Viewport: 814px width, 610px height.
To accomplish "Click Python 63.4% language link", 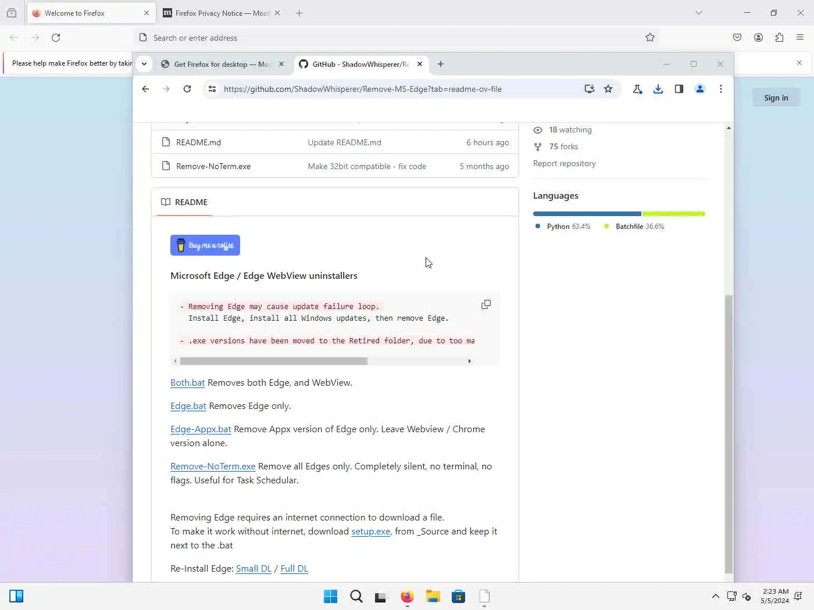I will [x=562, y=227].
